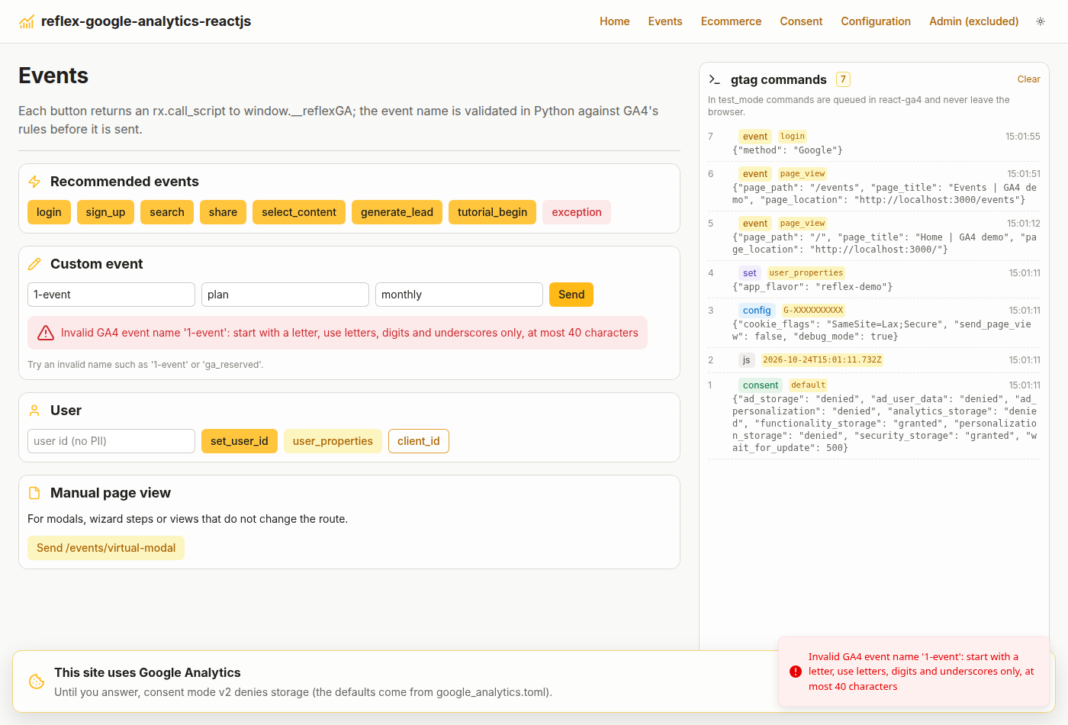Image resolution: width=1068 pixels, height=725 pixels.
Task: Click the gtag commands count badge 7
Action: (843, 79)
